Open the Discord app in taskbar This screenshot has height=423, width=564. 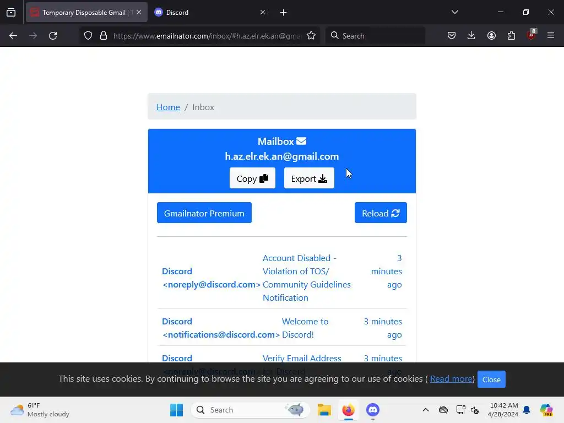pos(373,410)
